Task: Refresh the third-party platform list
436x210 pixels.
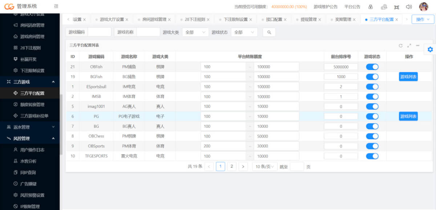Action: 401,46
